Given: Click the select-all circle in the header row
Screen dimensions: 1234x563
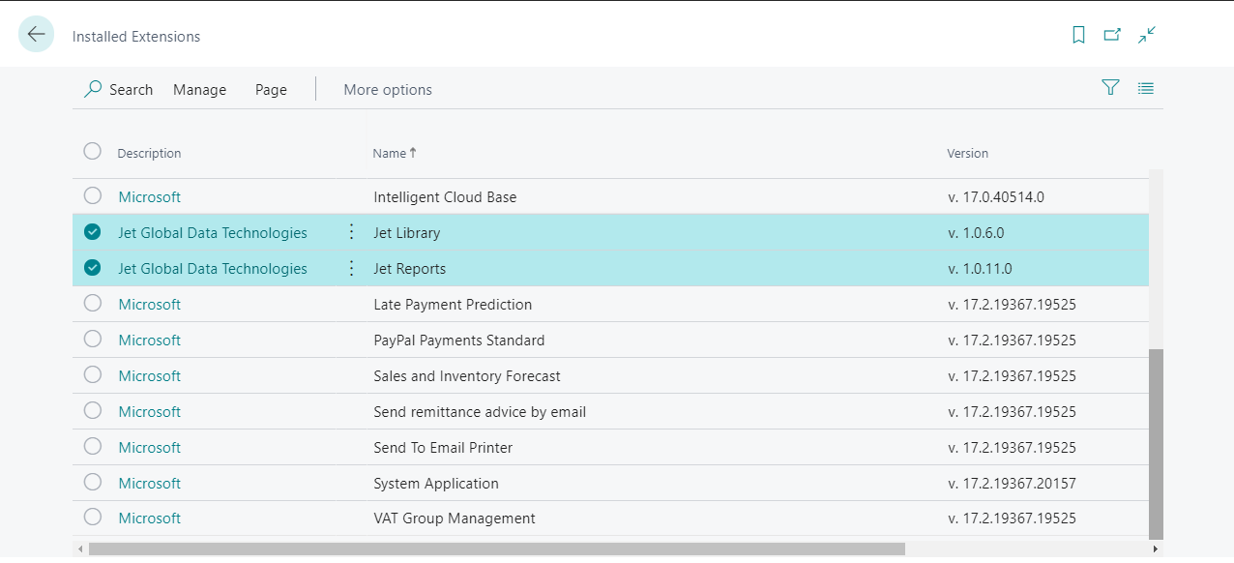Looking at the screenshot, I should point(92,151).
